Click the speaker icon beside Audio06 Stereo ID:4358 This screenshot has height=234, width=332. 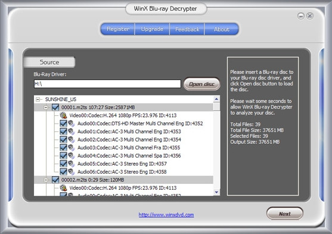[71, 172]
